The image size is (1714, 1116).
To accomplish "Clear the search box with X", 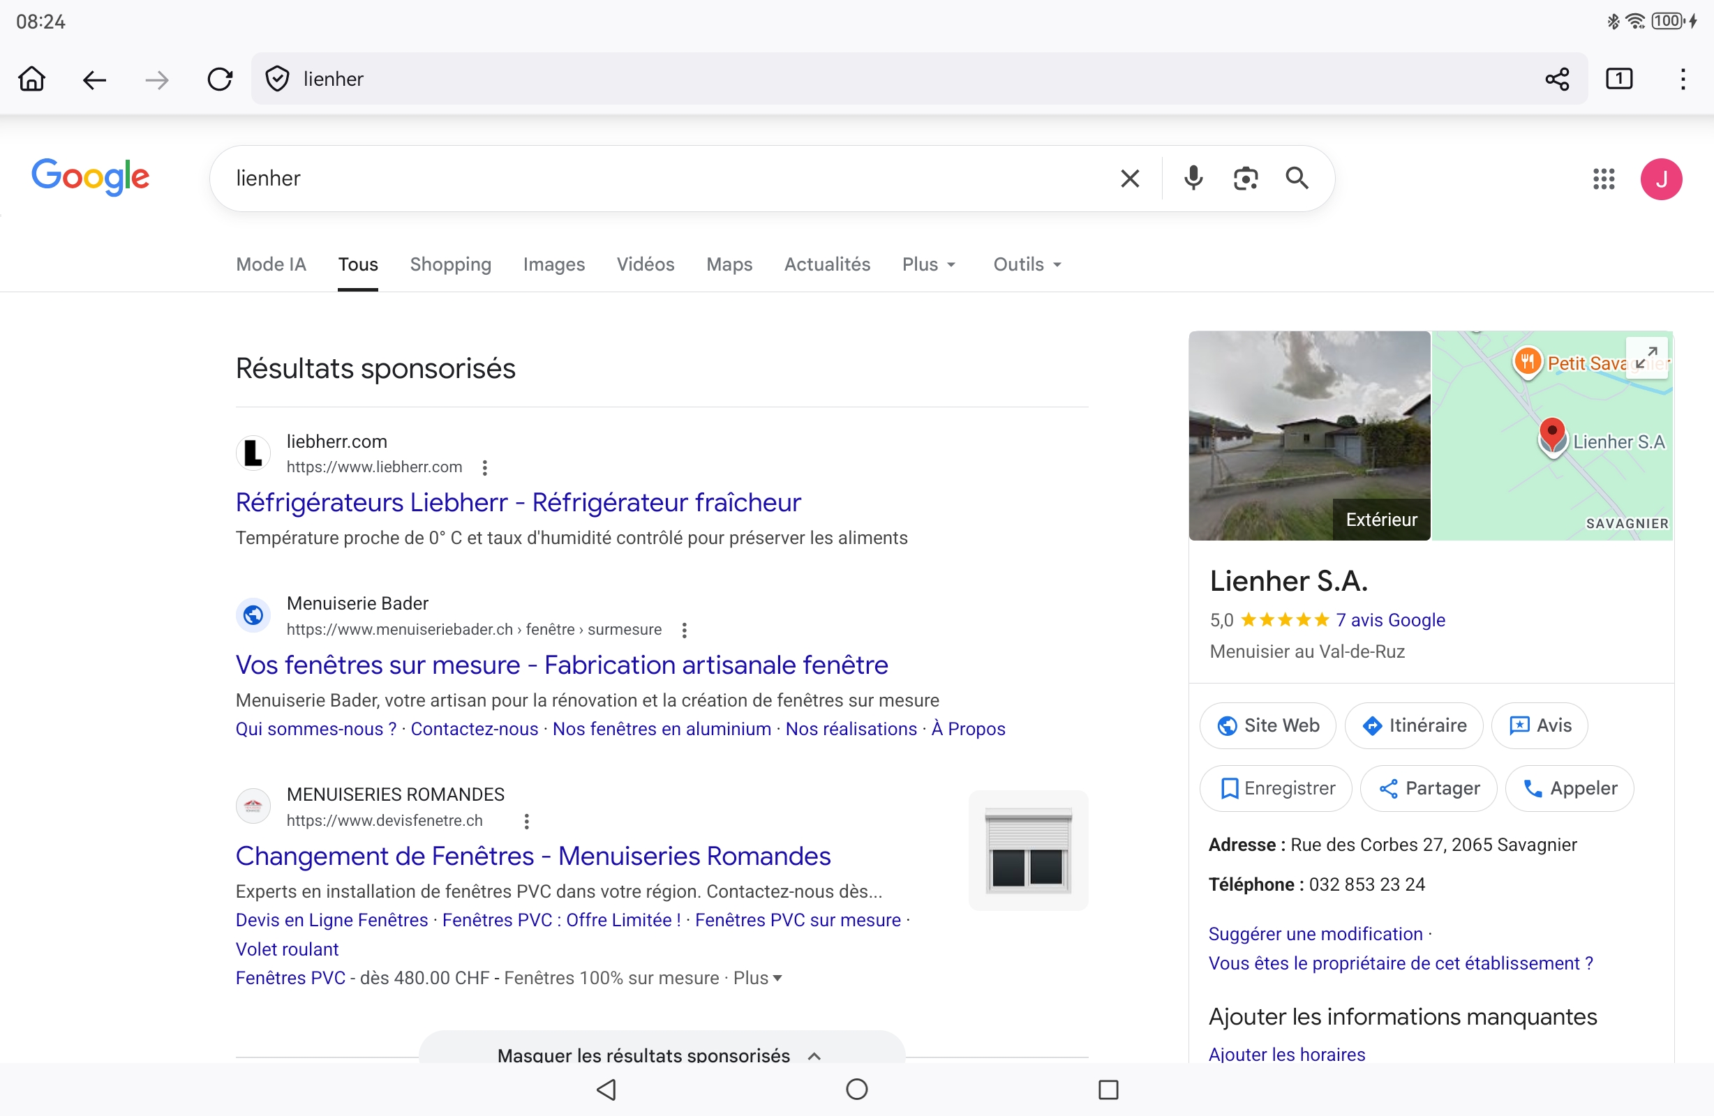I will [1130, 178].
